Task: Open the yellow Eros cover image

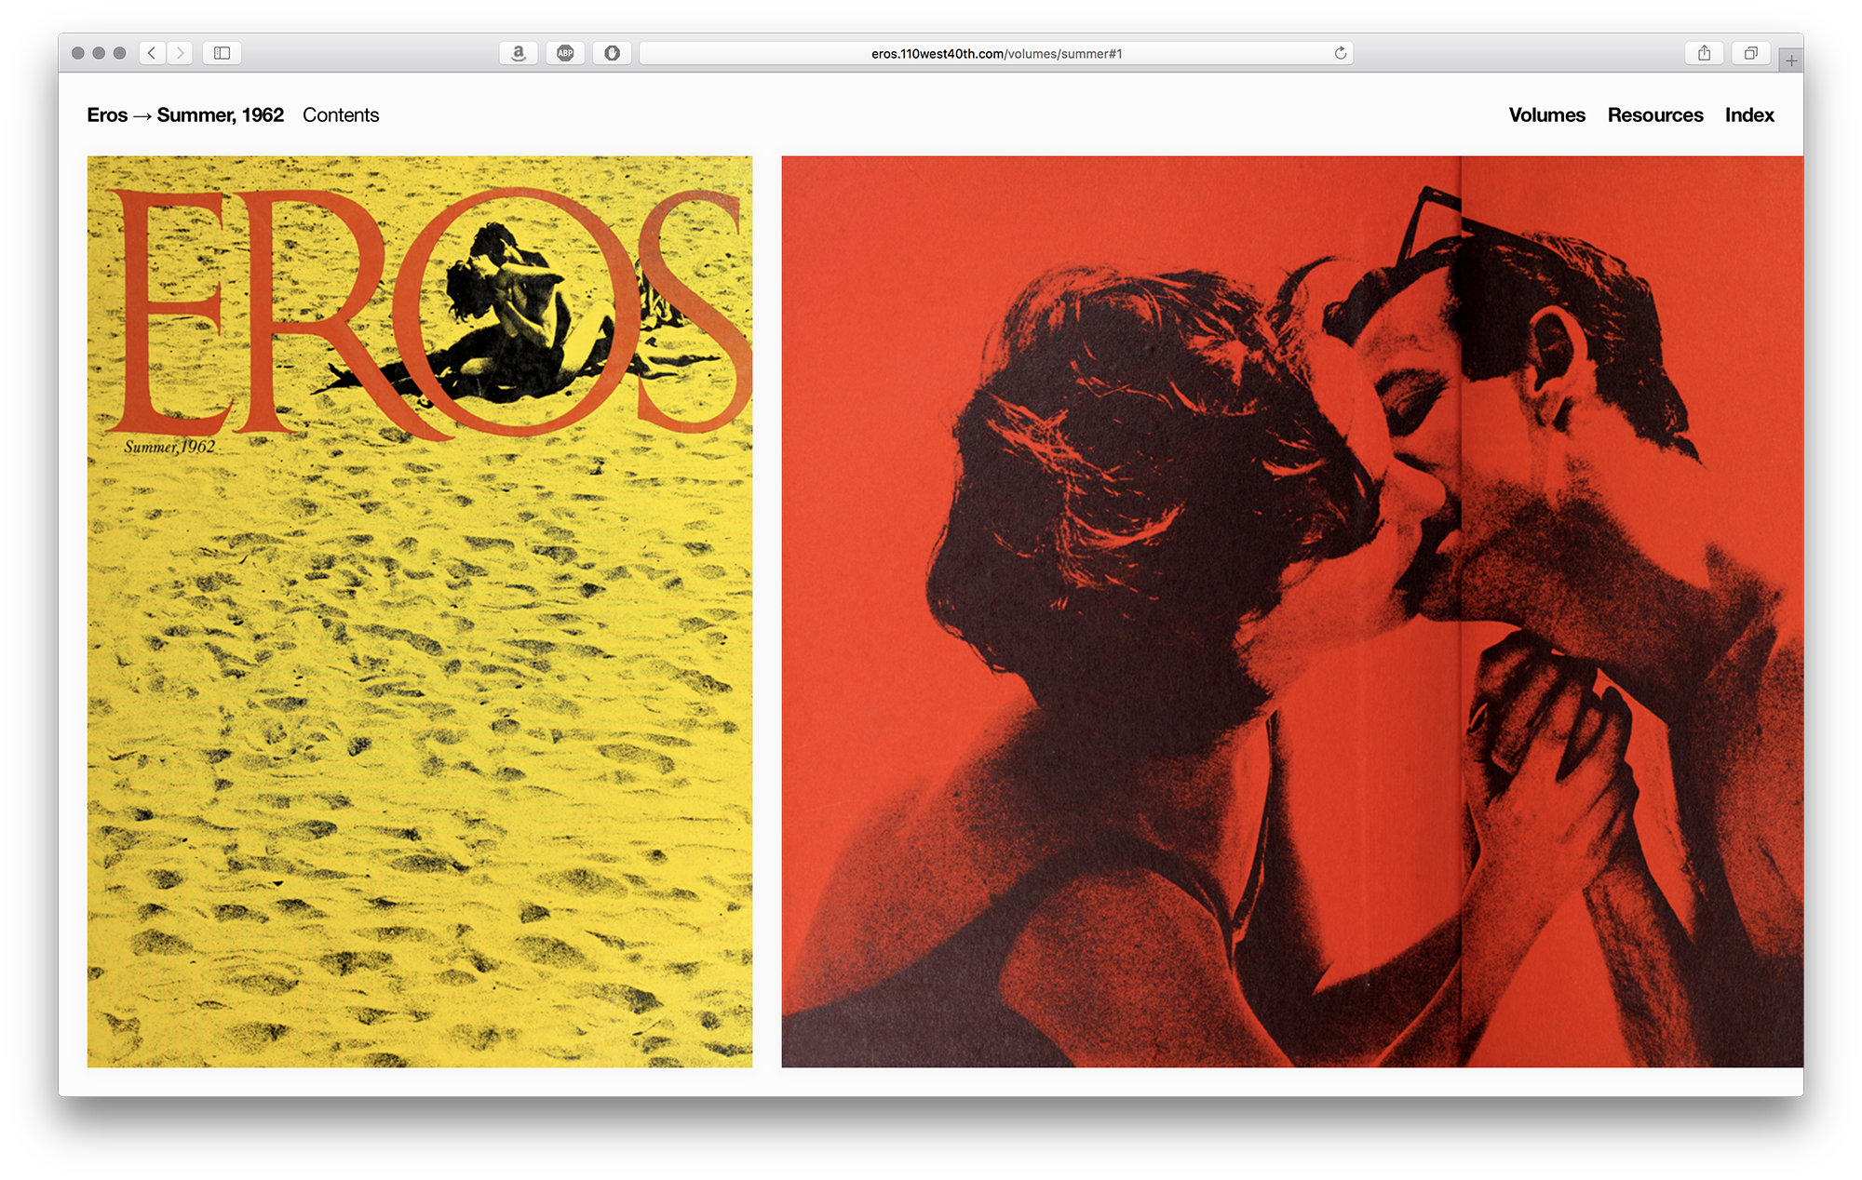Action: click(420, 611)
